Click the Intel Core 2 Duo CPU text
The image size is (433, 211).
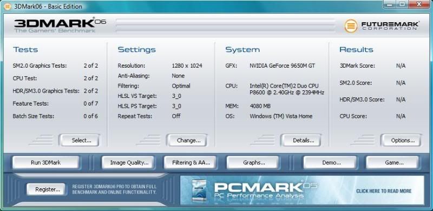287,89
